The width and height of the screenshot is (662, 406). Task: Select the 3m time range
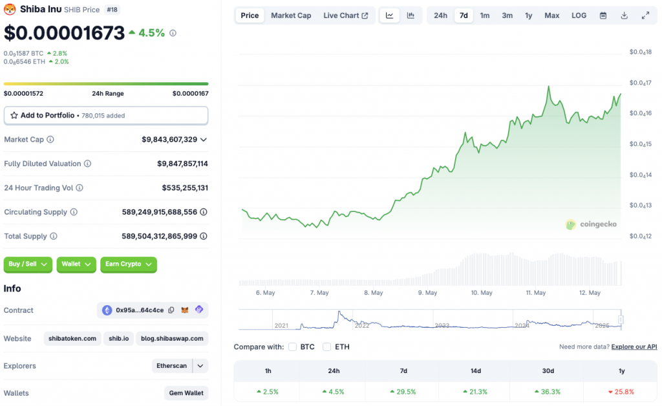pos(507,16)
